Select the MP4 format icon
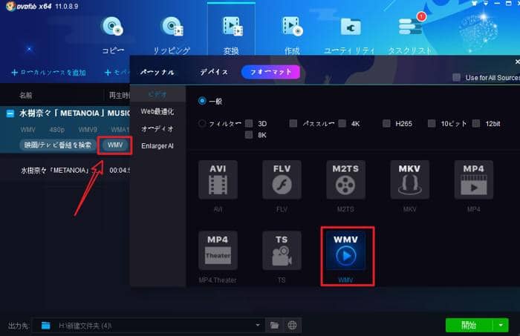This screenshot has width=520, height=336. point(474,179)
